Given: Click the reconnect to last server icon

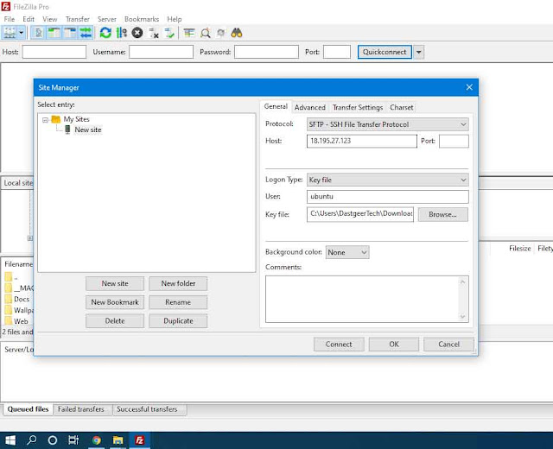Looking at the screenshot, I should 169,33.
